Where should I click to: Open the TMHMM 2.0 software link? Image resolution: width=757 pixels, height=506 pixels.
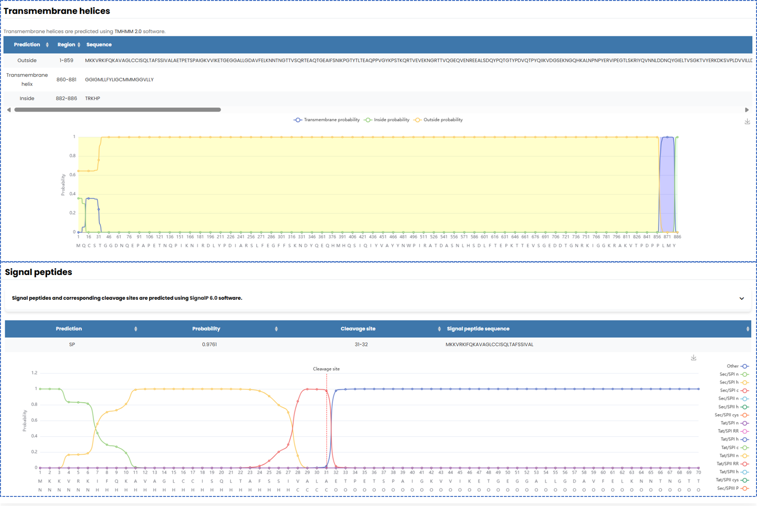[128, 32]
